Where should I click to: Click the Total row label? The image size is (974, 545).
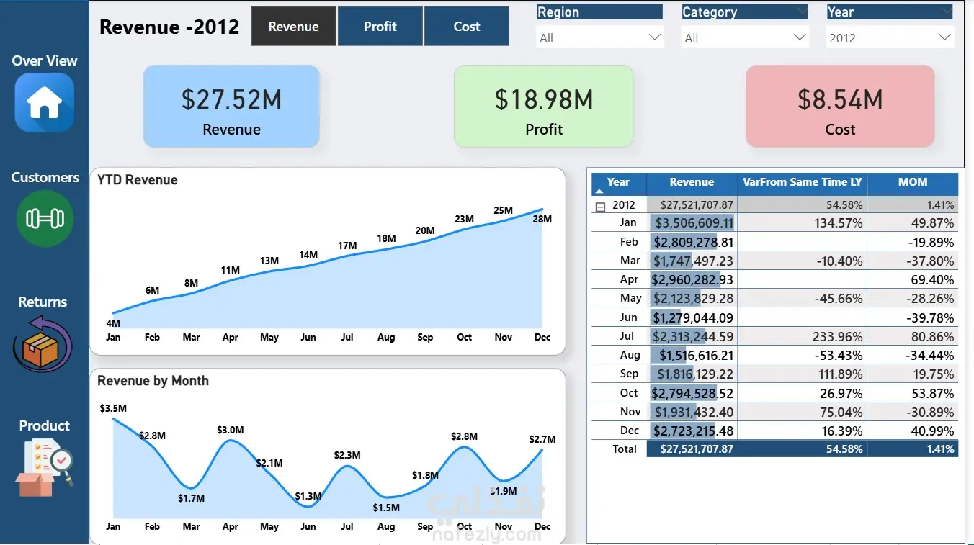point(625,449)
